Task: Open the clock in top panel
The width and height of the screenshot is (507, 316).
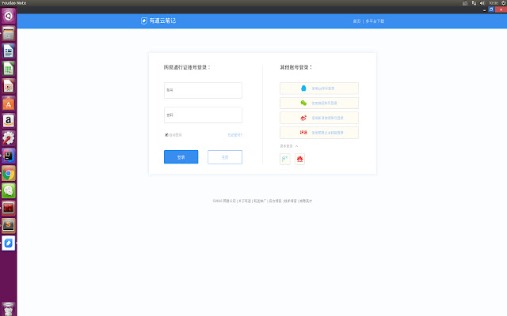Action: [494, 3]
